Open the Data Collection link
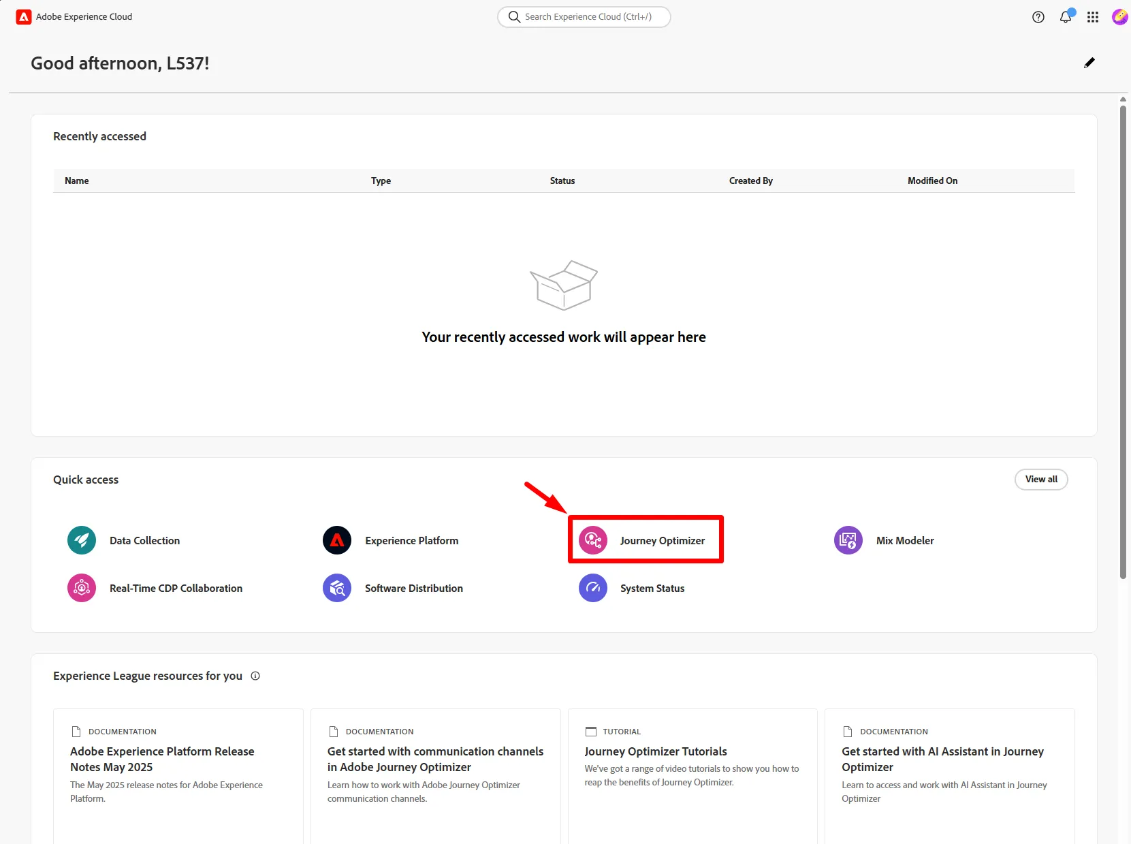 pyautogui.click(x=145, y=540)
